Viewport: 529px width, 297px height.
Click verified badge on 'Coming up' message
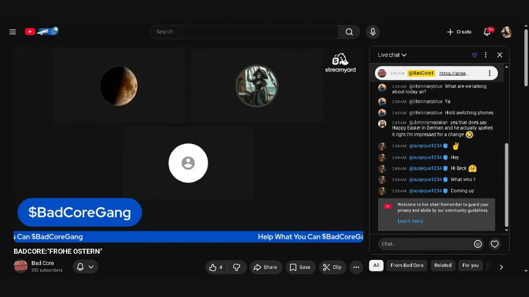(x=446, y=191)
